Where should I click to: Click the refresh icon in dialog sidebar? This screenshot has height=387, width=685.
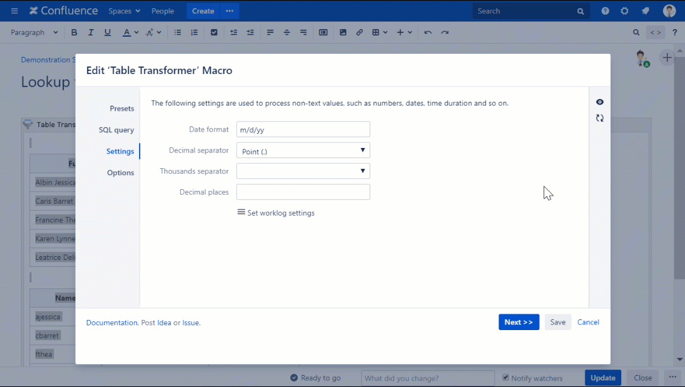600,118
